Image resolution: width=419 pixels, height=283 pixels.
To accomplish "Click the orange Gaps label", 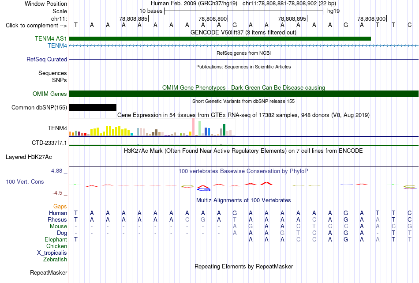I will pyautogui.click(x=60, y=207).
